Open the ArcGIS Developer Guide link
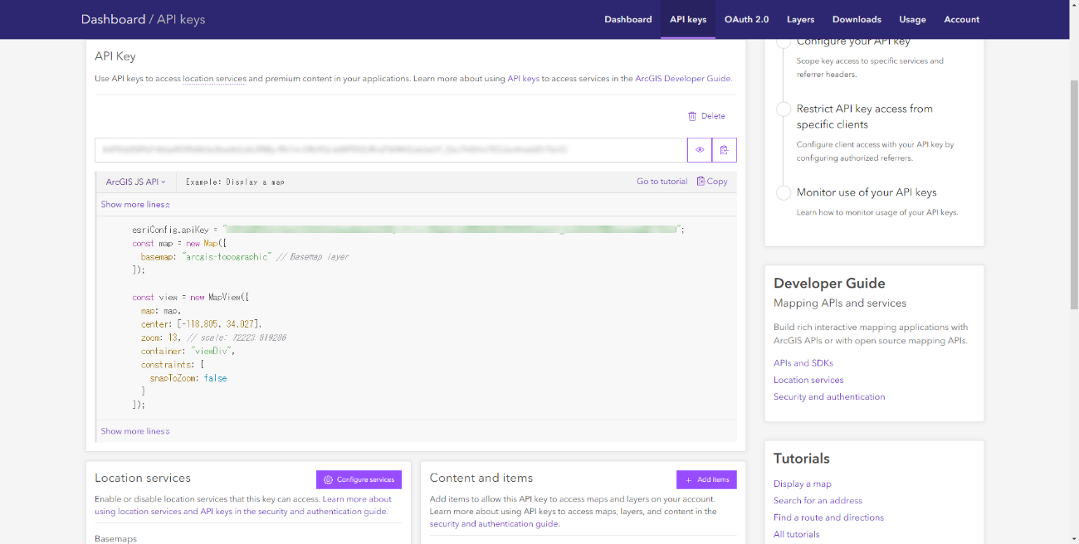Viewport: 1079px width, 544px height. pos(682,79)
